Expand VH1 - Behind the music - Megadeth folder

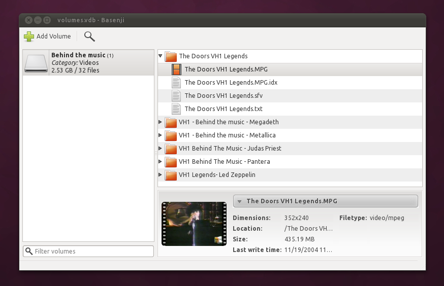tap(160, 122)
